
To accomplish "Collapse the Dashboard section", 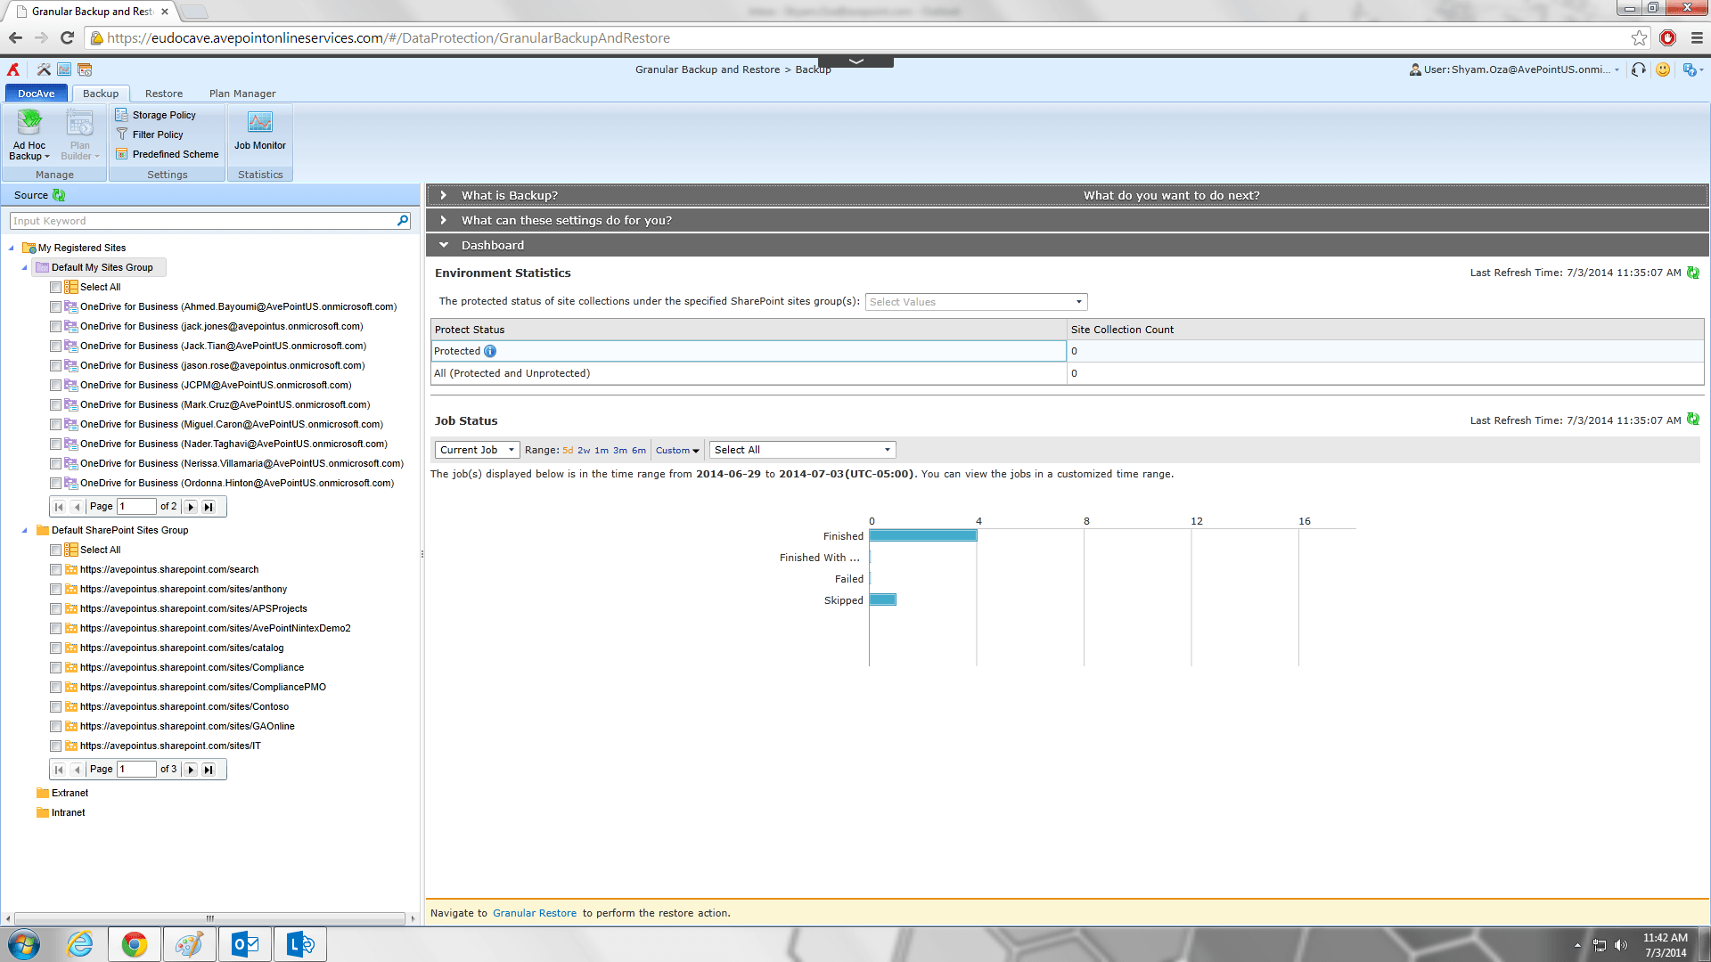I will [443, 245].
